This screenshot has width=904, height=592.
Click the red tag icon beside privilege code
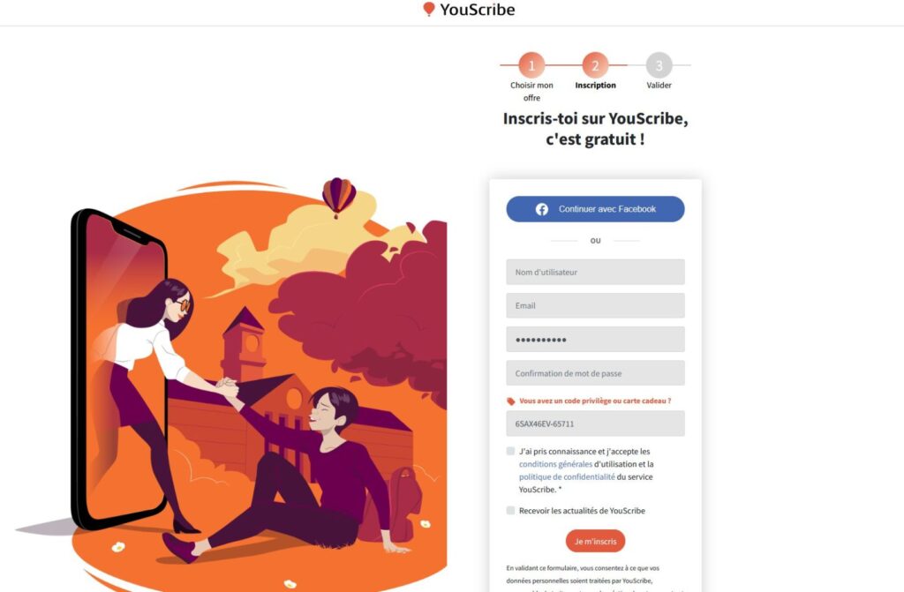510,401
